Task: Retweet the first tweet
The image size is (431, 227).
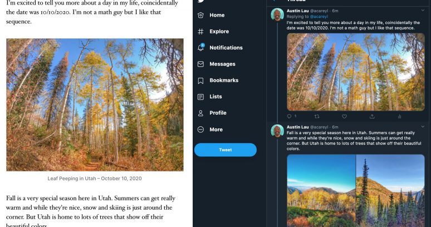Action: 317,116
